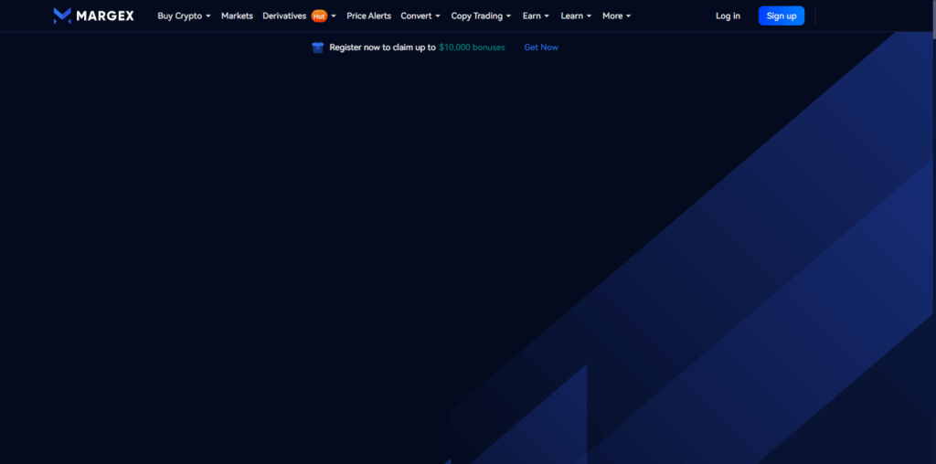Open the Price Alerts page

tap(368, 16)
